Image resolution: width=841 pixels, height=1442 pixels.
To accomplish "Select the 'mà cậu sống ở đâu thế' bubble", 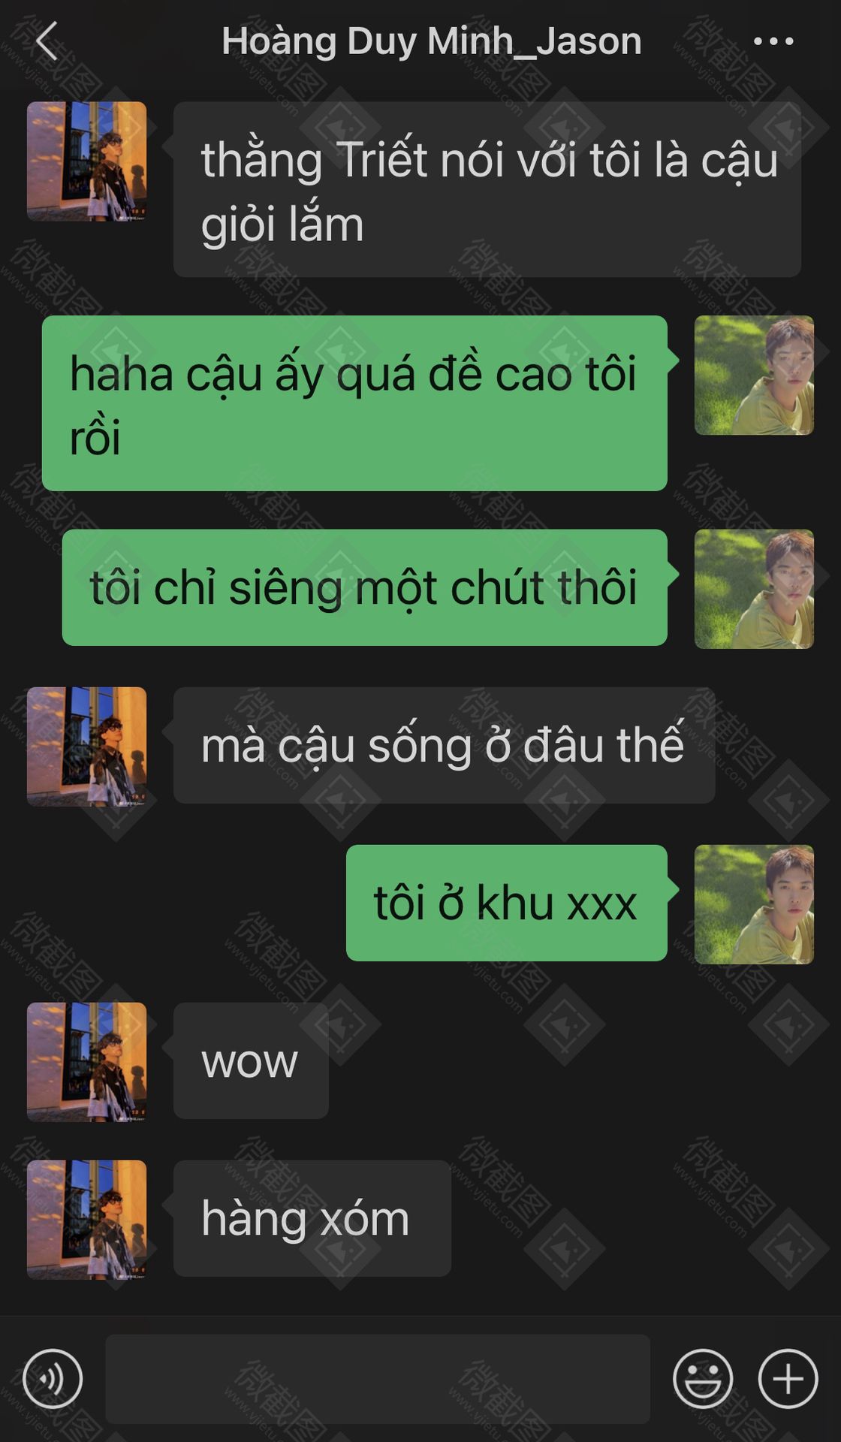I will 445,745.
